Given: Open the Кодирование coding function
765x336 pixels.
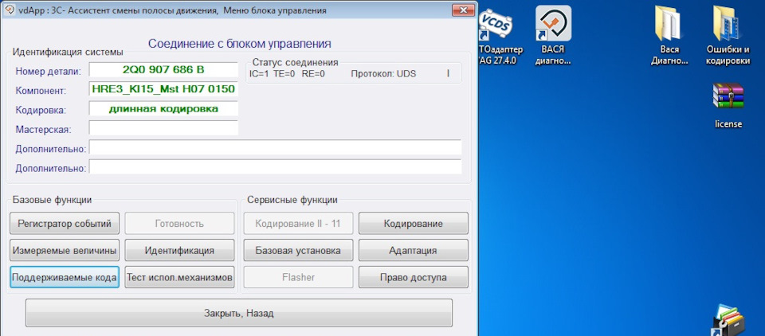Looking at the screenshot, I should click(x=414, y=224).
